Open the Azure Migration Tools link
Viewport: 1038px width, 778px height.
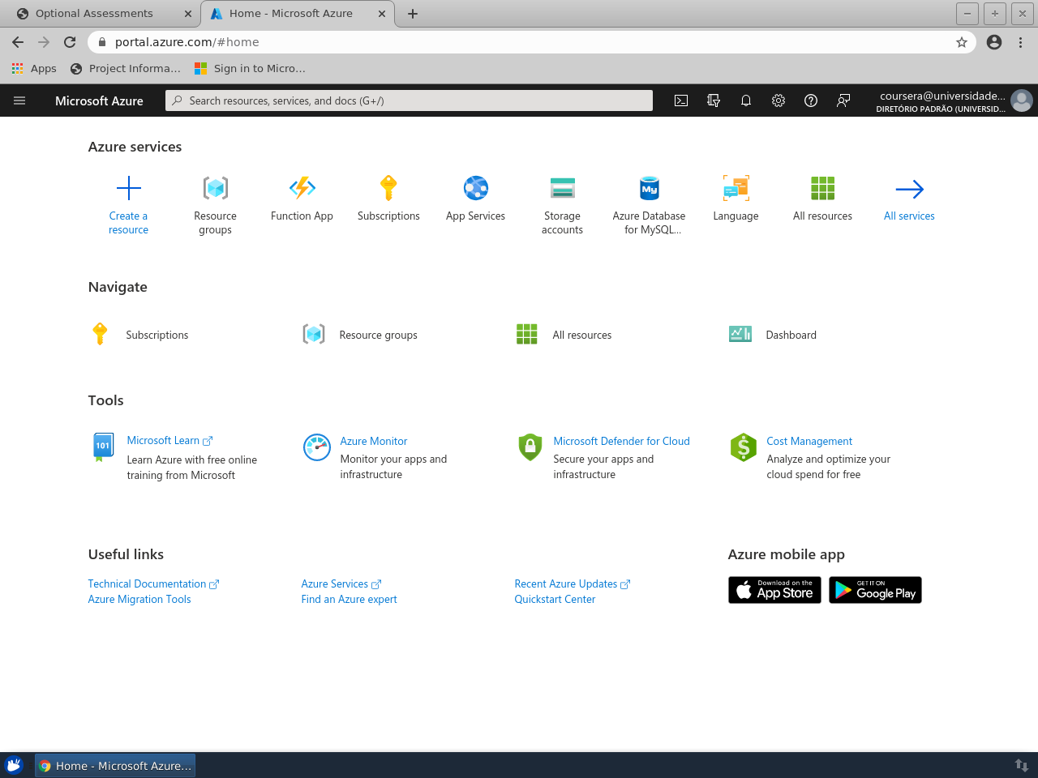tap(139, 599)
